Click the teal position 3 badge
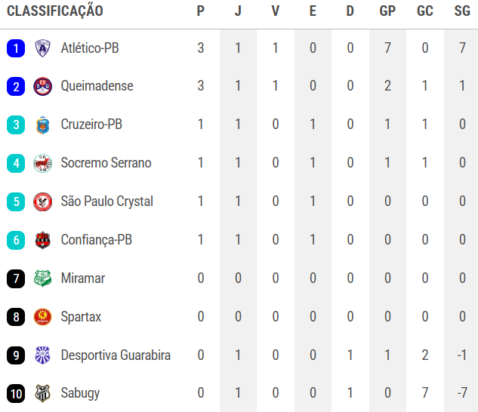The width and height of the screenshot is (478, 412). (x=15, y=125)
